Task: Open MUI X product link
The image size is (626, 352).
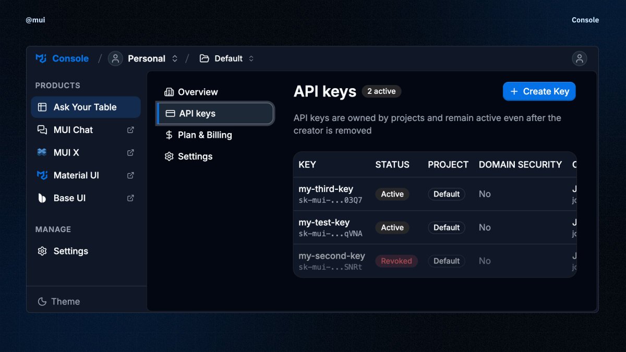Action: (x=86, y=153)
